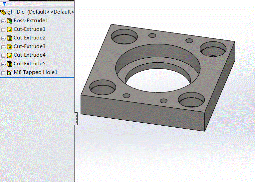Viewport: 255px width, 182px height.
Task: Click the Cut-Extrude4 feature icon
Action: (x=9, y=55)
